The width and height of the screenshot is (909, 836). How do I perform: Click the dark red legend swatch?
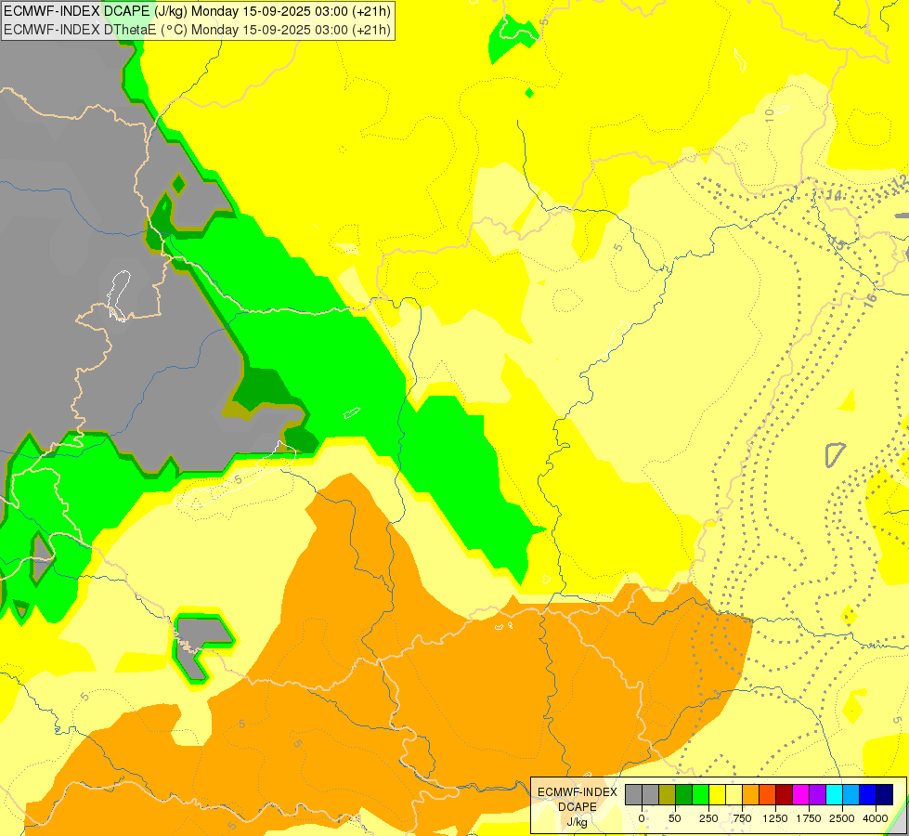pyautogui.click(x=785, y=794)
